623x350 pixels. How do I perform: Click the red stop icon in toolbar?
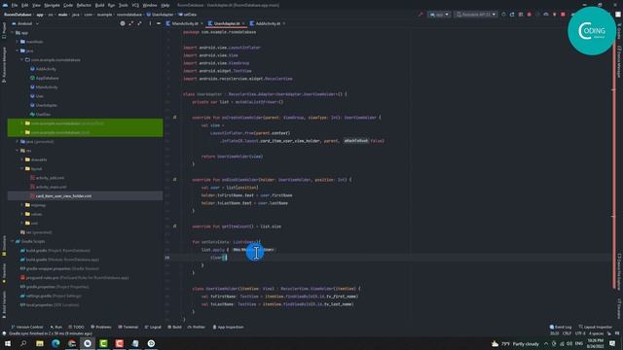[563, 15]
